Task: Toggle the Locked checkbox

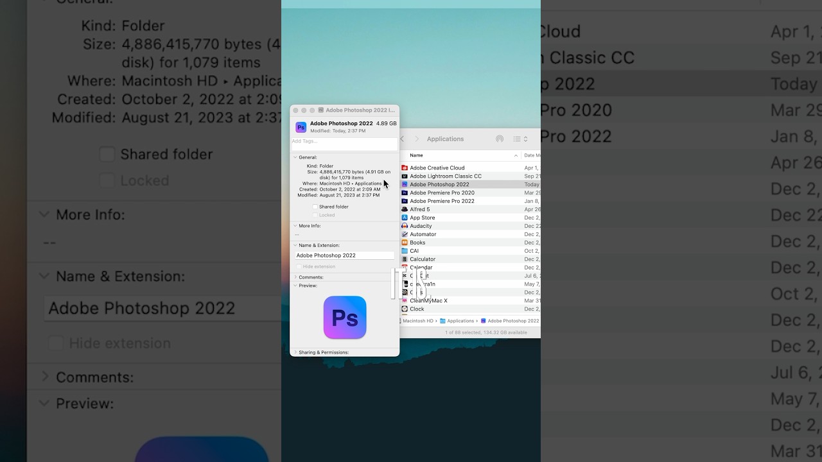Action: click(x=315, y=216)
